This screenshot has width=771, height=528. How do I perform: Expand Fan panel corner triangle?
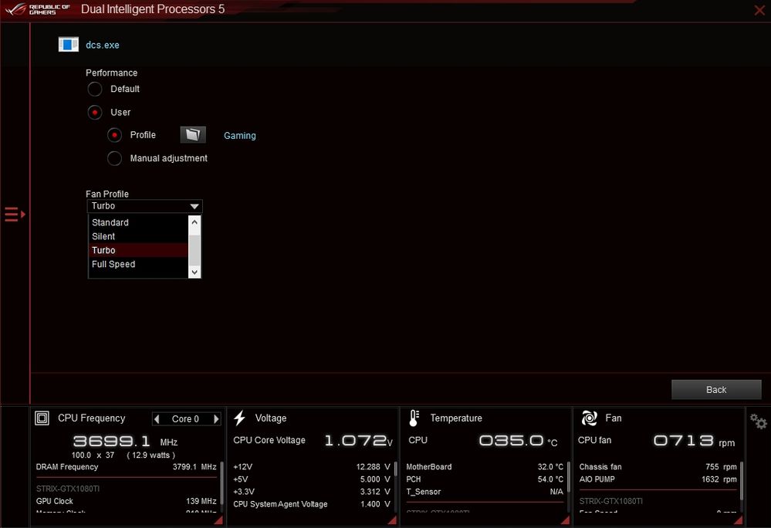pos(739,520)
